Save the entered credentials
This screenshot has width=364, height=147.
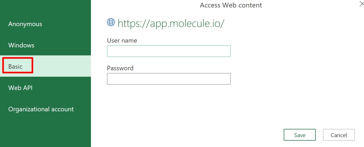tap(299, 135)
